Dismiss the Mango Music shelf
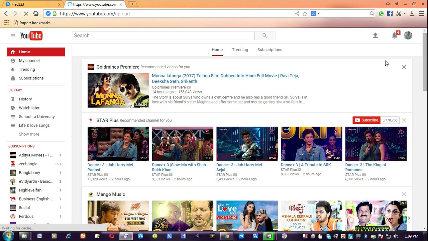 pyautogui.click(x=404, y=194)
